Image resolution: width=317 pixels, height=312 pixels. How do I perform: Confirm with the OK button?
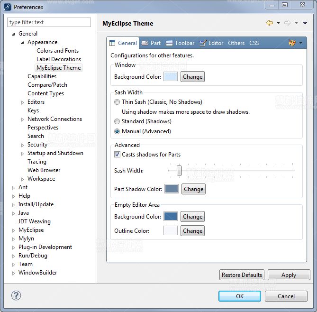240,296
